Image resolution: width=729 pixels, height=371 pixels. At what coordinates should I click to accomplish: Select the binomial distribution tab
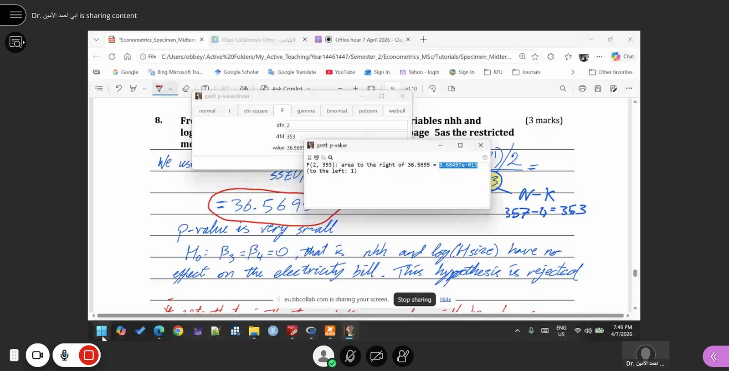[x=337, y=111]
